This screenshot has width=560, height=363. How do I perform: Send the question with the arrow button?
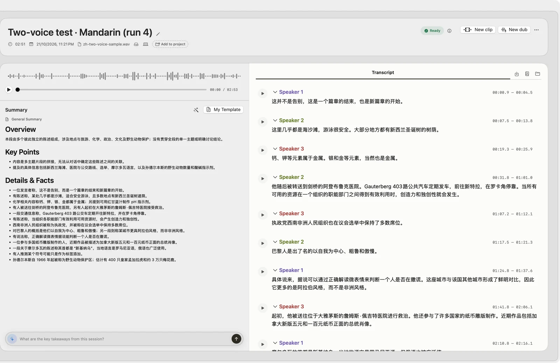coord(236,339)
